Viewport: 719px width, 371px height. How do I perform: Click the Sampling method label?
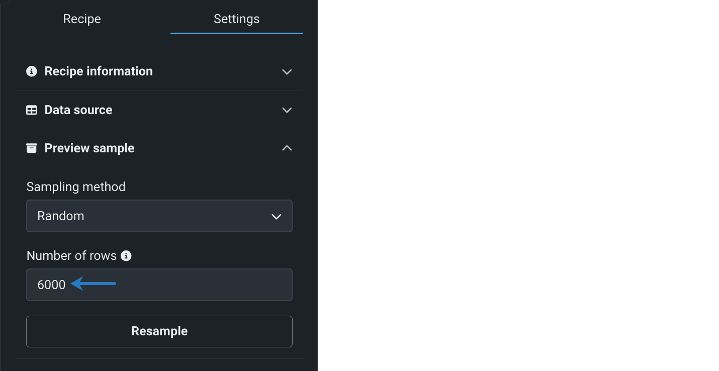[76, 187]
